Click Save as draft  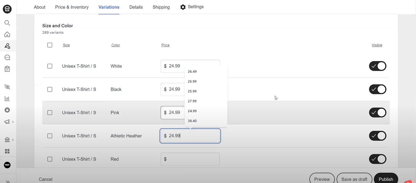pyautogui.click(x=354, y=179)
